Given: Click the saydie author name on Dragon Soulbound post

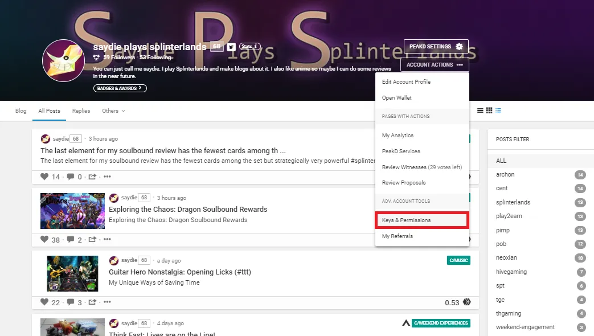Looking at the screenshot, I should pos(129,198).
